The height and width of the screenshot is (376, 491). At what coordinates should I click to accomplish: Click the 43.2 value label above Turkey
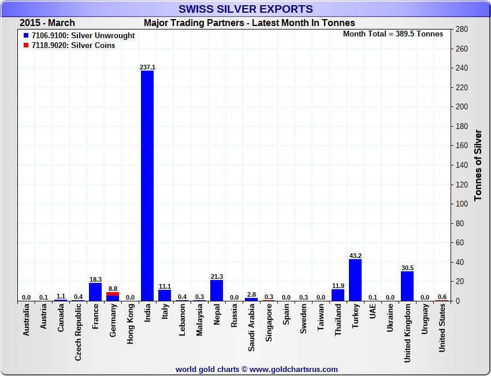[355, 255]
